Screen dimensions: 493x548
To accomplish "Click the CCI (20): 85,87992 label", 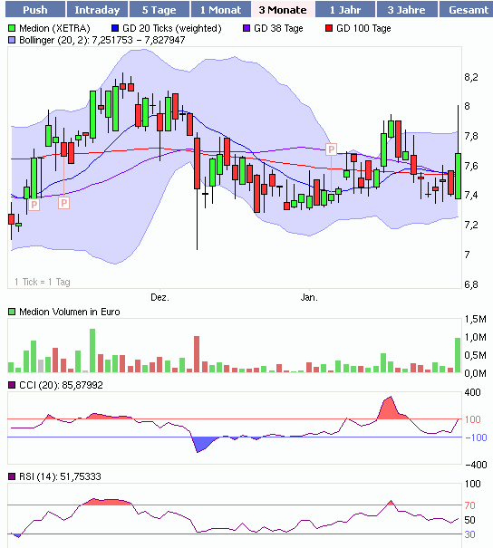I will 62,385.
